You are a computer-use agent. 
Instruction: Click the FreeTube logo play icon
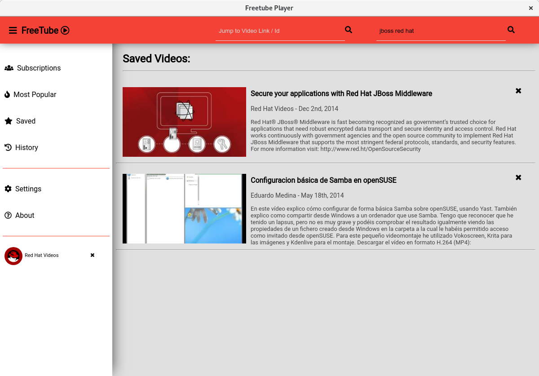coord(65,31)
